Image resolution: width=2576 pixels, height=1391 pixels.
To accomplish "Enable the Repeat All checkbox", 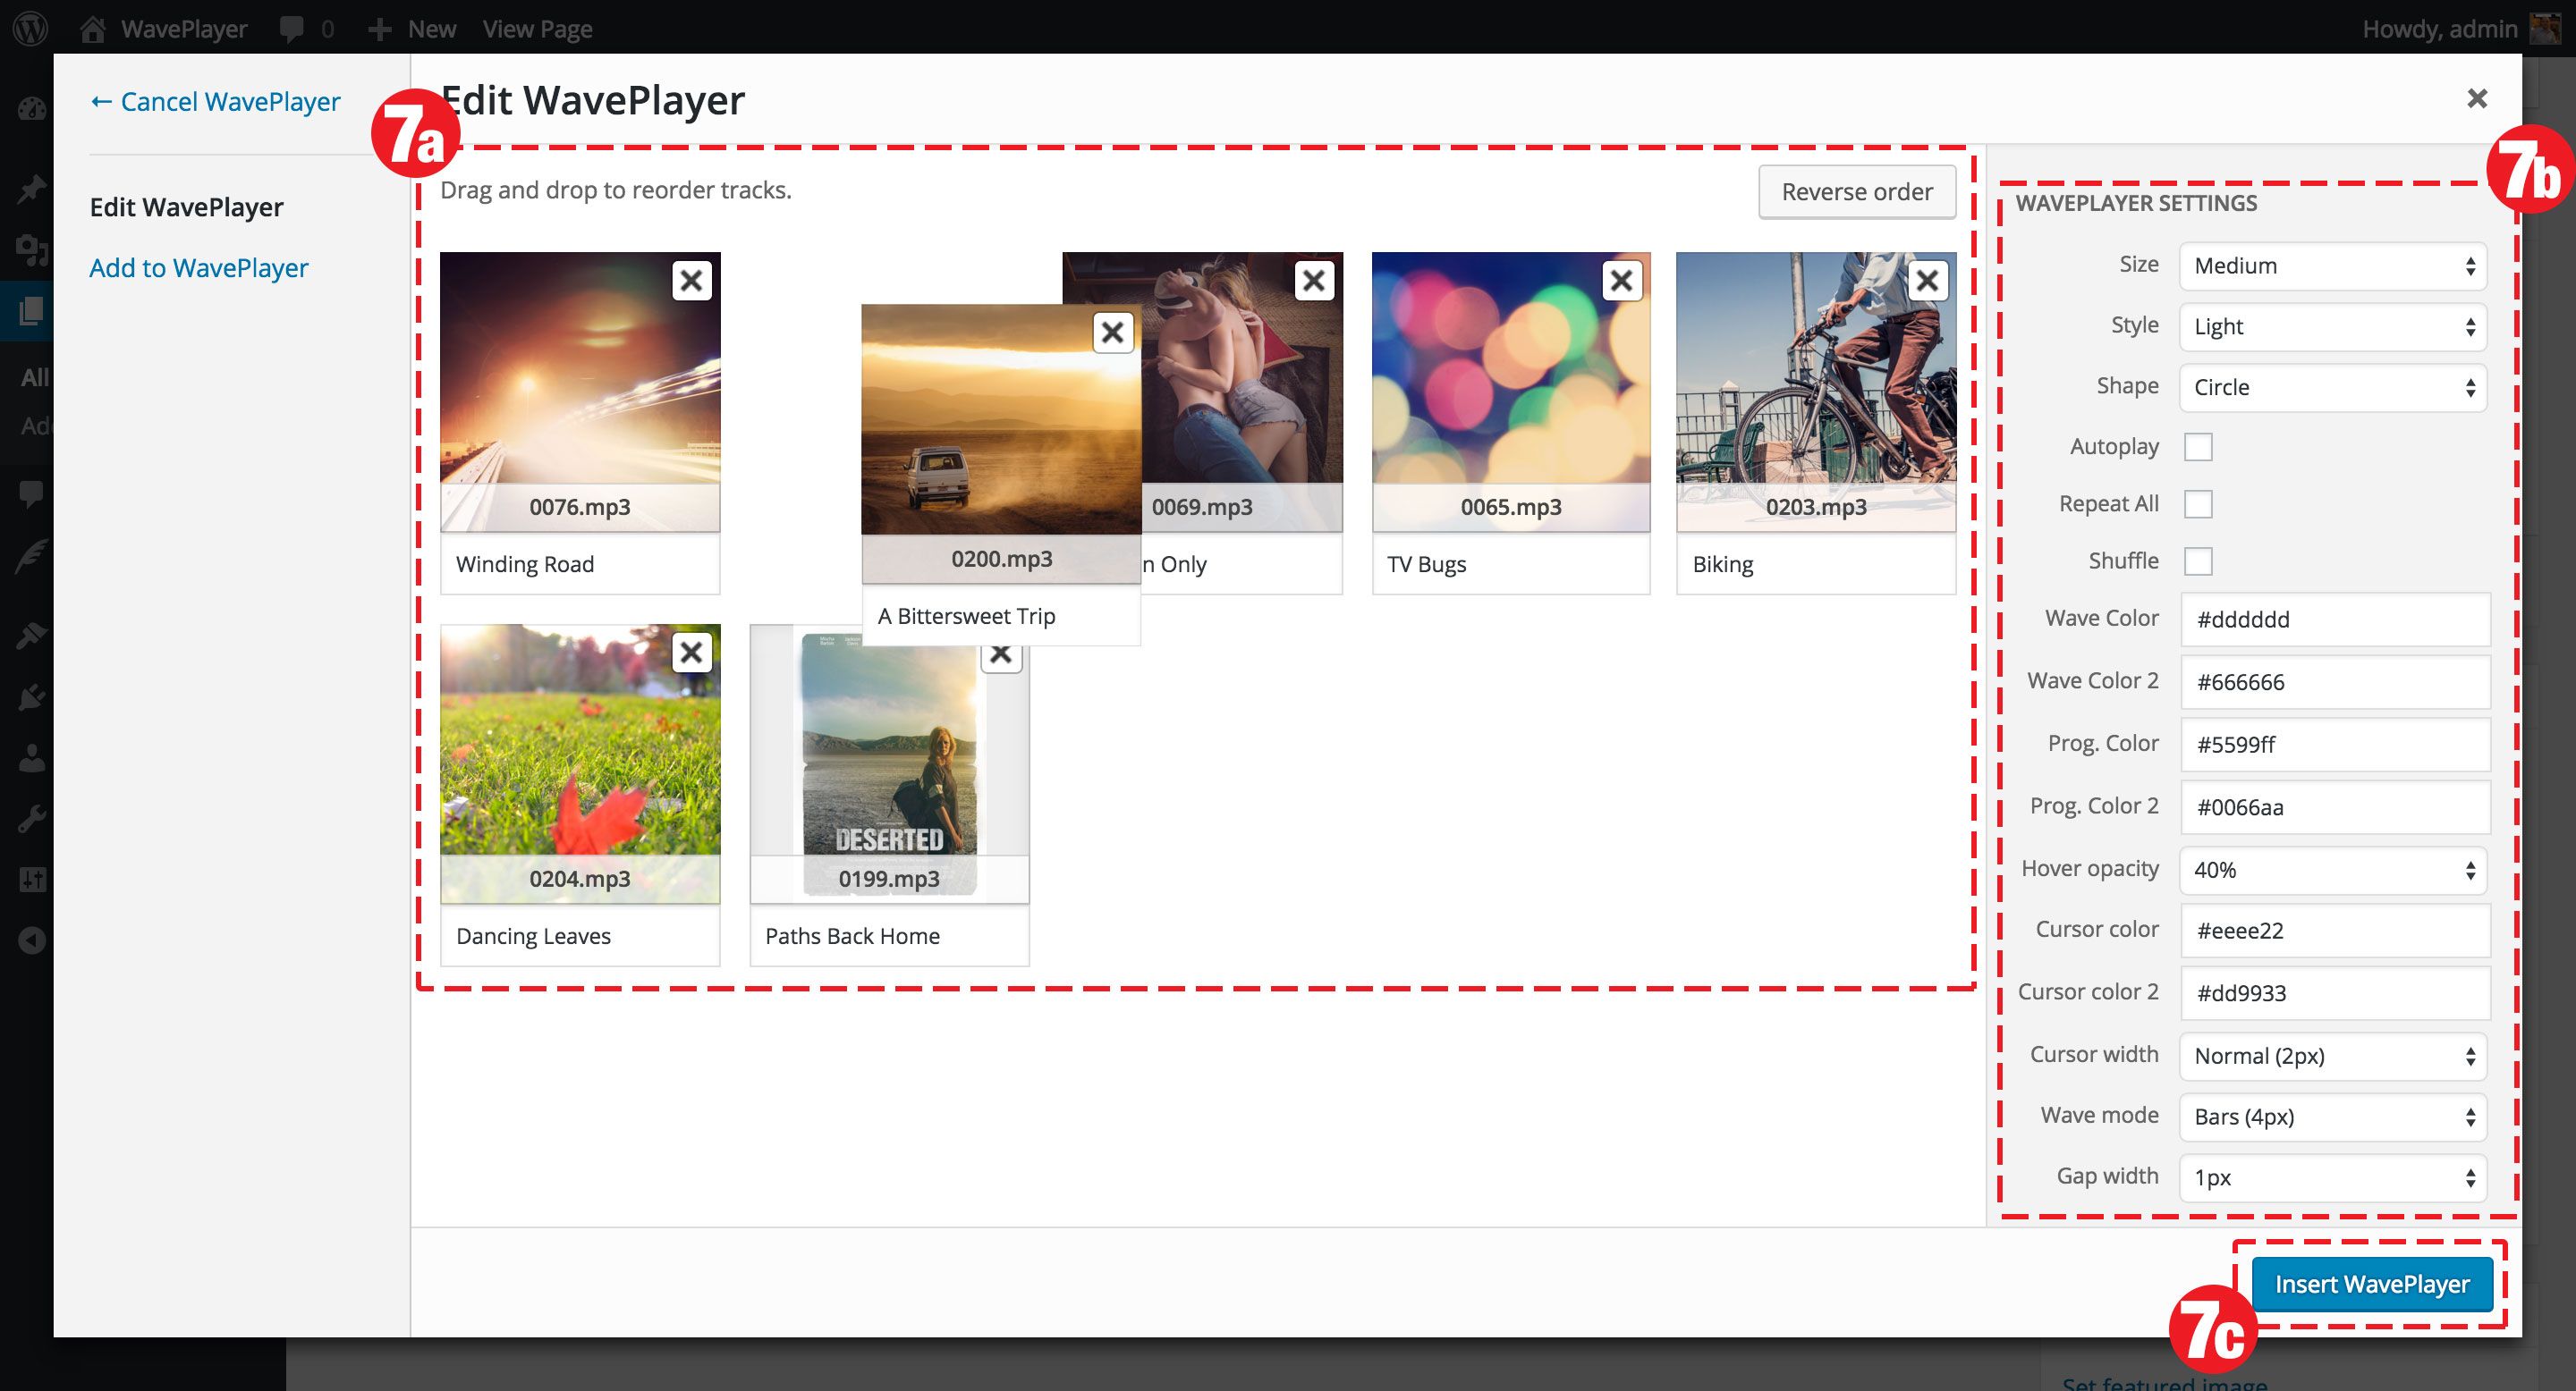I will (2198, 503).
